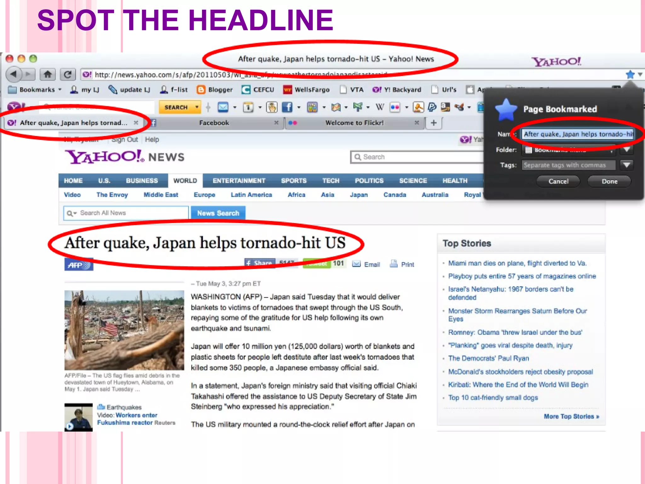Open the SEARCH button's dropdown arrow
This screenshot has height=484, width=645.
coord(197,107)
